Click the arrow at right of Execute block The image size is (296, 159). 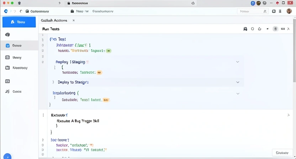pyautogui.click(x=289, y=115)
